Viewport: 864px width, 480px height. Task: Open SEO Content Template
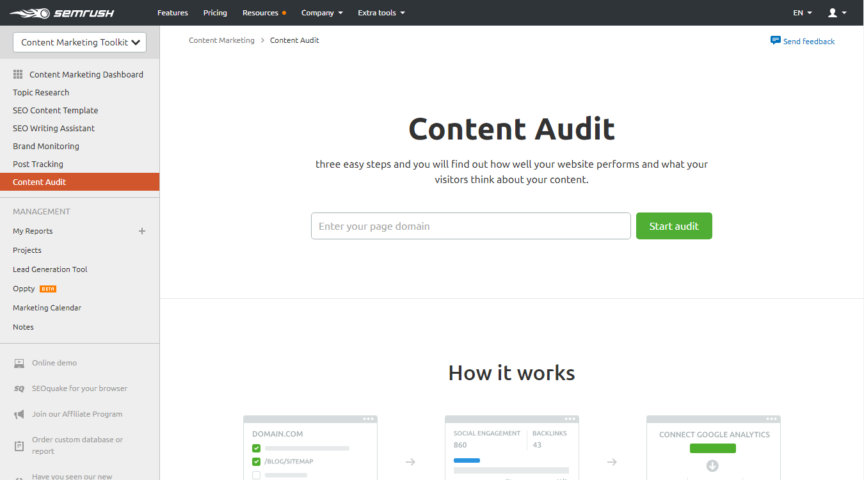[x=56, y=110]
